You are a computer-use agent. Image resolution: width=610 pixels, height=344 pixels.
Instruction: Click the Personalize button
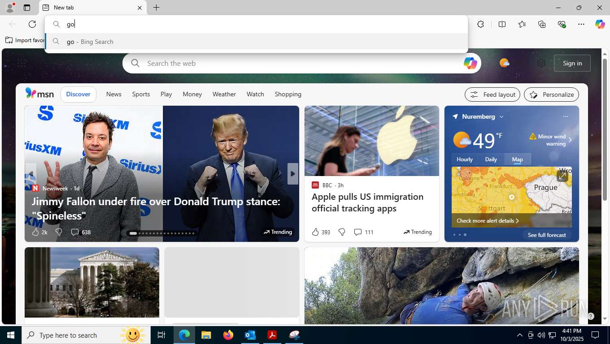click(551, 95)
